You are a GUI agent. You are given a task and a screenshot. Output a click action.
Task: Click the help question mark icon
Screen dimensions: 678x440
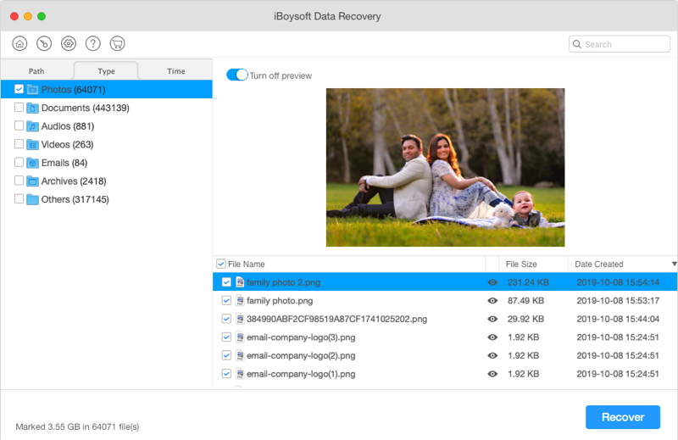(93, 43)
